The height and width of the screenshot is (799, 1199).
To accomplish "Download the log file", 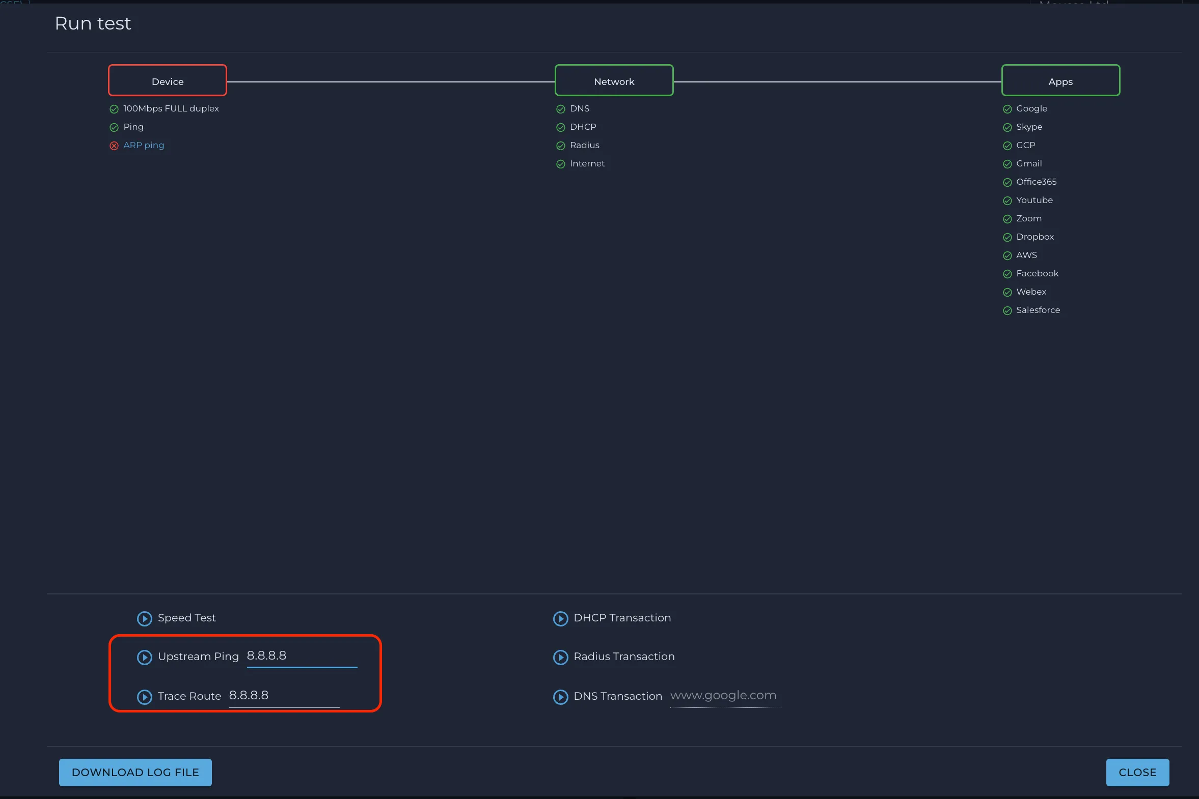I will pos(135,773).
